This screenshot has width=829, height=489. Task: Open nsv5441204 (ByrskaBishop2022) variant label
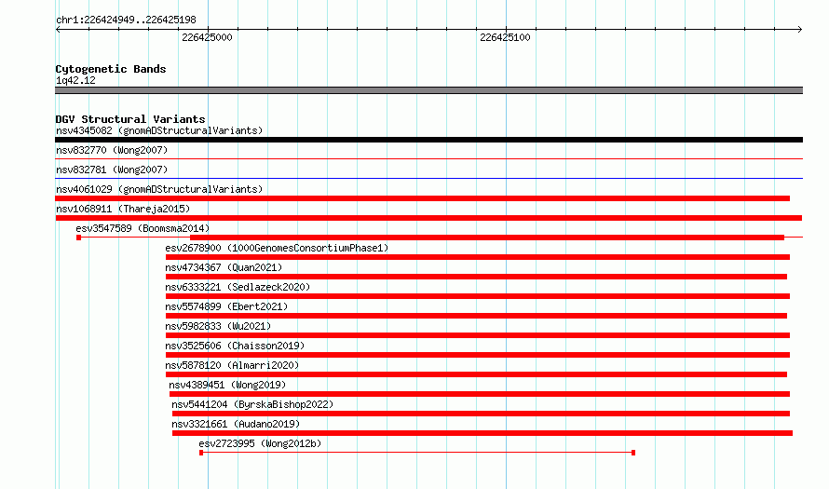252,404
